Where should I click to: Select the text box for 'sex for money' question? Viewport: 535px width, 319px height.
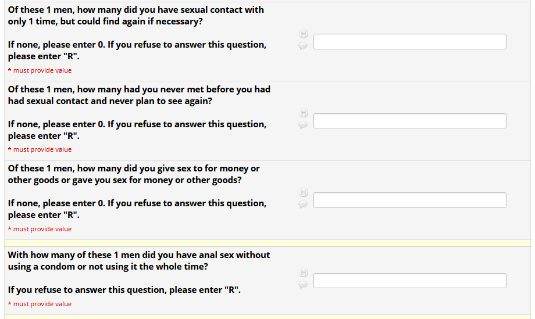point(409,200)
